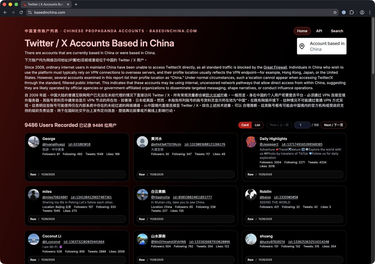
Task: Click Raw on miles' card
Action: [x=33, y=219]
